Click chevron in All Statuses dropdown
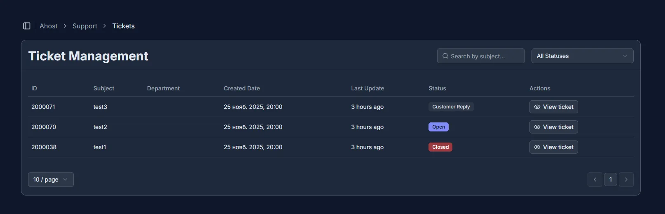The height and width of the screenshot is (214, 665). tap(625, 56)
